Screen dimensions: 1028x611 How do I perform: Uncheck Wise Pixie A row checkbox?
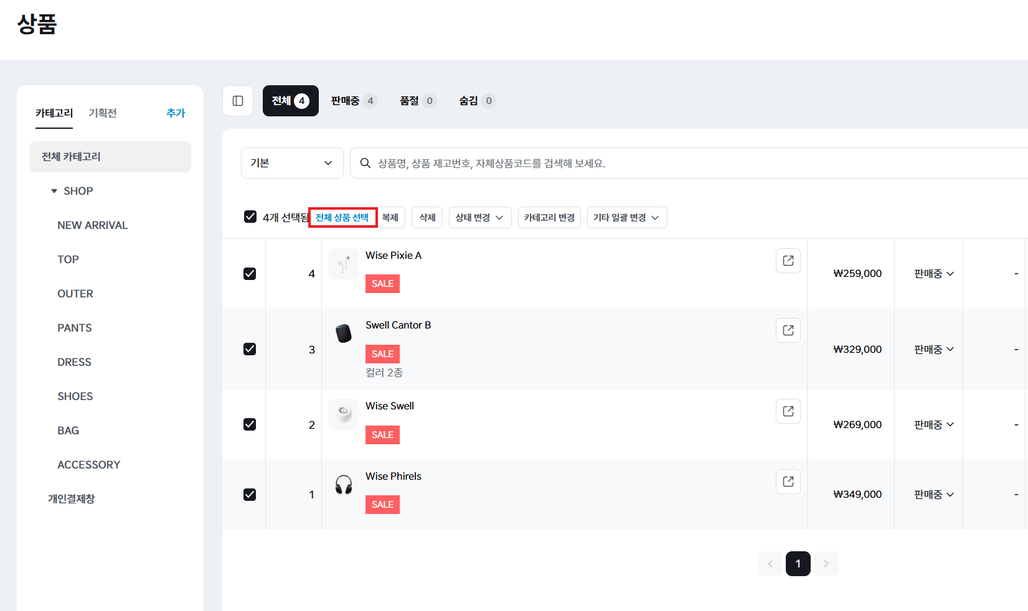250,274
